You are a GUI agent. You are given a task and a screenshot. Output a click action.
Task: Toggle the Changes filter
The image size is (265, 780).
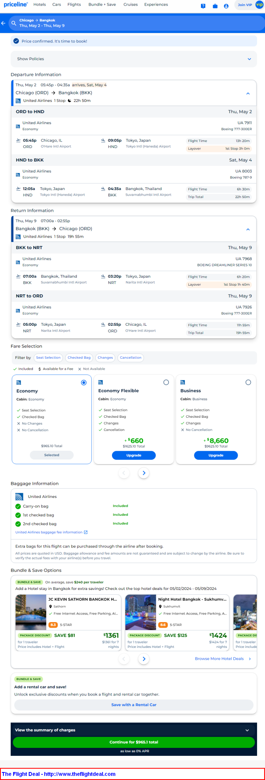point(105,357)
